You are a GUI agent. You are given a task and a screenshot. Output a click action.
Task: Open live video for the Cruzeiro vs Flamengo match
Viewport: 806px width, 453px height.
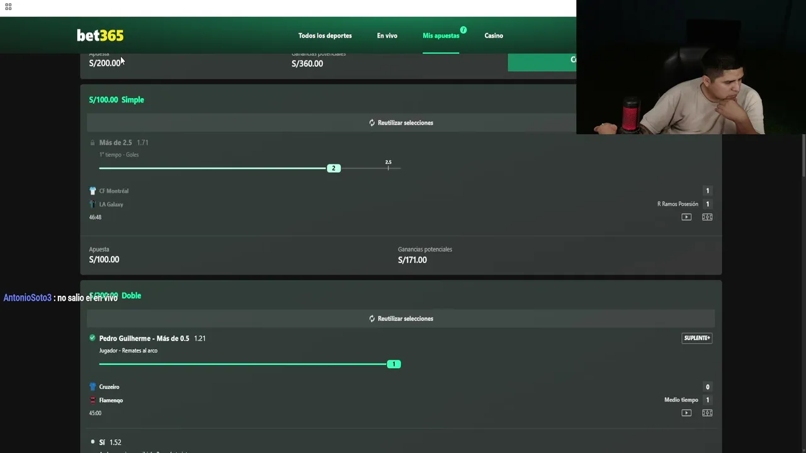point(686,413)
